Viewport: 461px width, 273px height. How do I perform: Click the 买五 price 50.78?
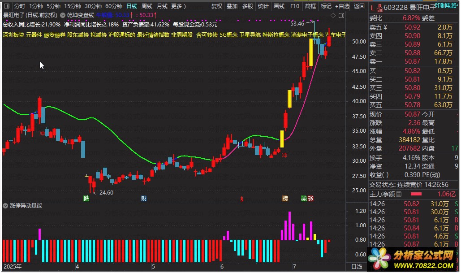point(413,105)
